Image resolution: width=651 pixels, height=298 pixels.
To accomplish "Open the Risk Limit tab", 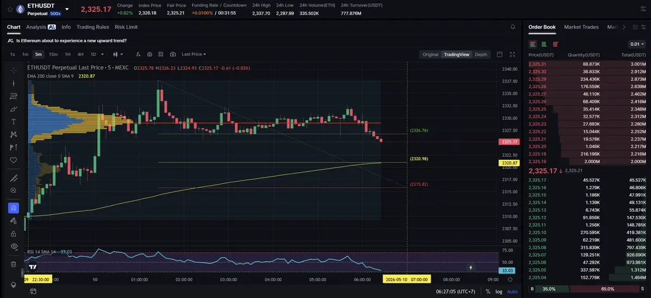I will (x=126, y=27).
